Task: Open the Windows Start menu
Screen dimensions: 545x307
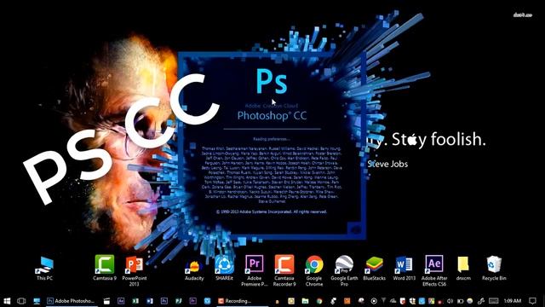Action: click(7, 301)
